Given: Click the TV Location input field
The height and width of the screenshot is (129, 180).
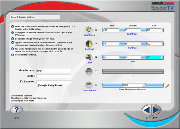Looking at the screenshot, I should [54, 82].
